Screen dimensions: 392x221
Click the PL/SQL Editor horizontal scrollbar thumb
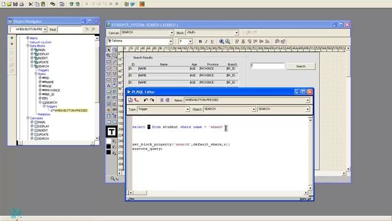point(140,193)
